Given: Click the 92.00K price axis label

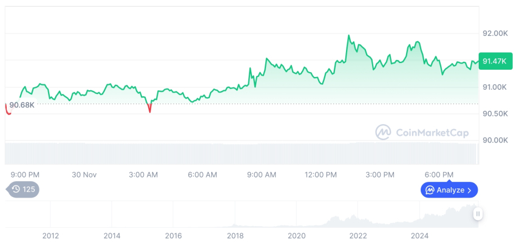Looking at the screenshot, I should pyautogui.click(x=494, y=33).
